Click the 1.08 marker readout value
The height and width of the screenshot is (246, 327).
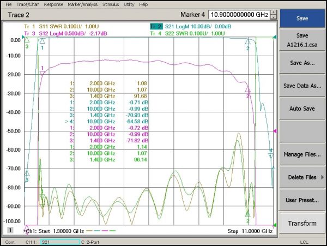pos(142,83)
